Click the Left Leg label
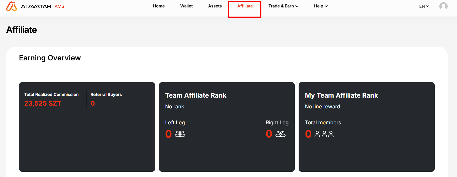The width and height of the screenshot is (457, 177). click(x=175, y=123)
